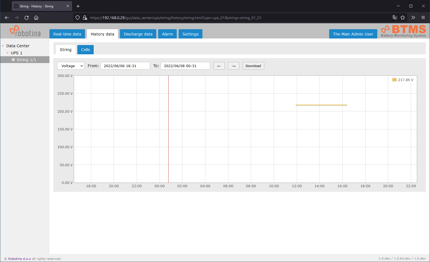Shift time range back with left arrow
This screenshot has width=430, height=262.
pyautogui.click(x=219, y=66)
